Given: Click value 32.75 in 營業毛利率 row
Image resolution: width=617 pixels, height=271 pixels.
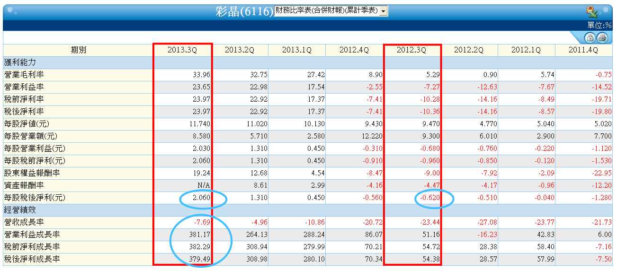Looking at the screenshot, I should (x=259, y=74).
